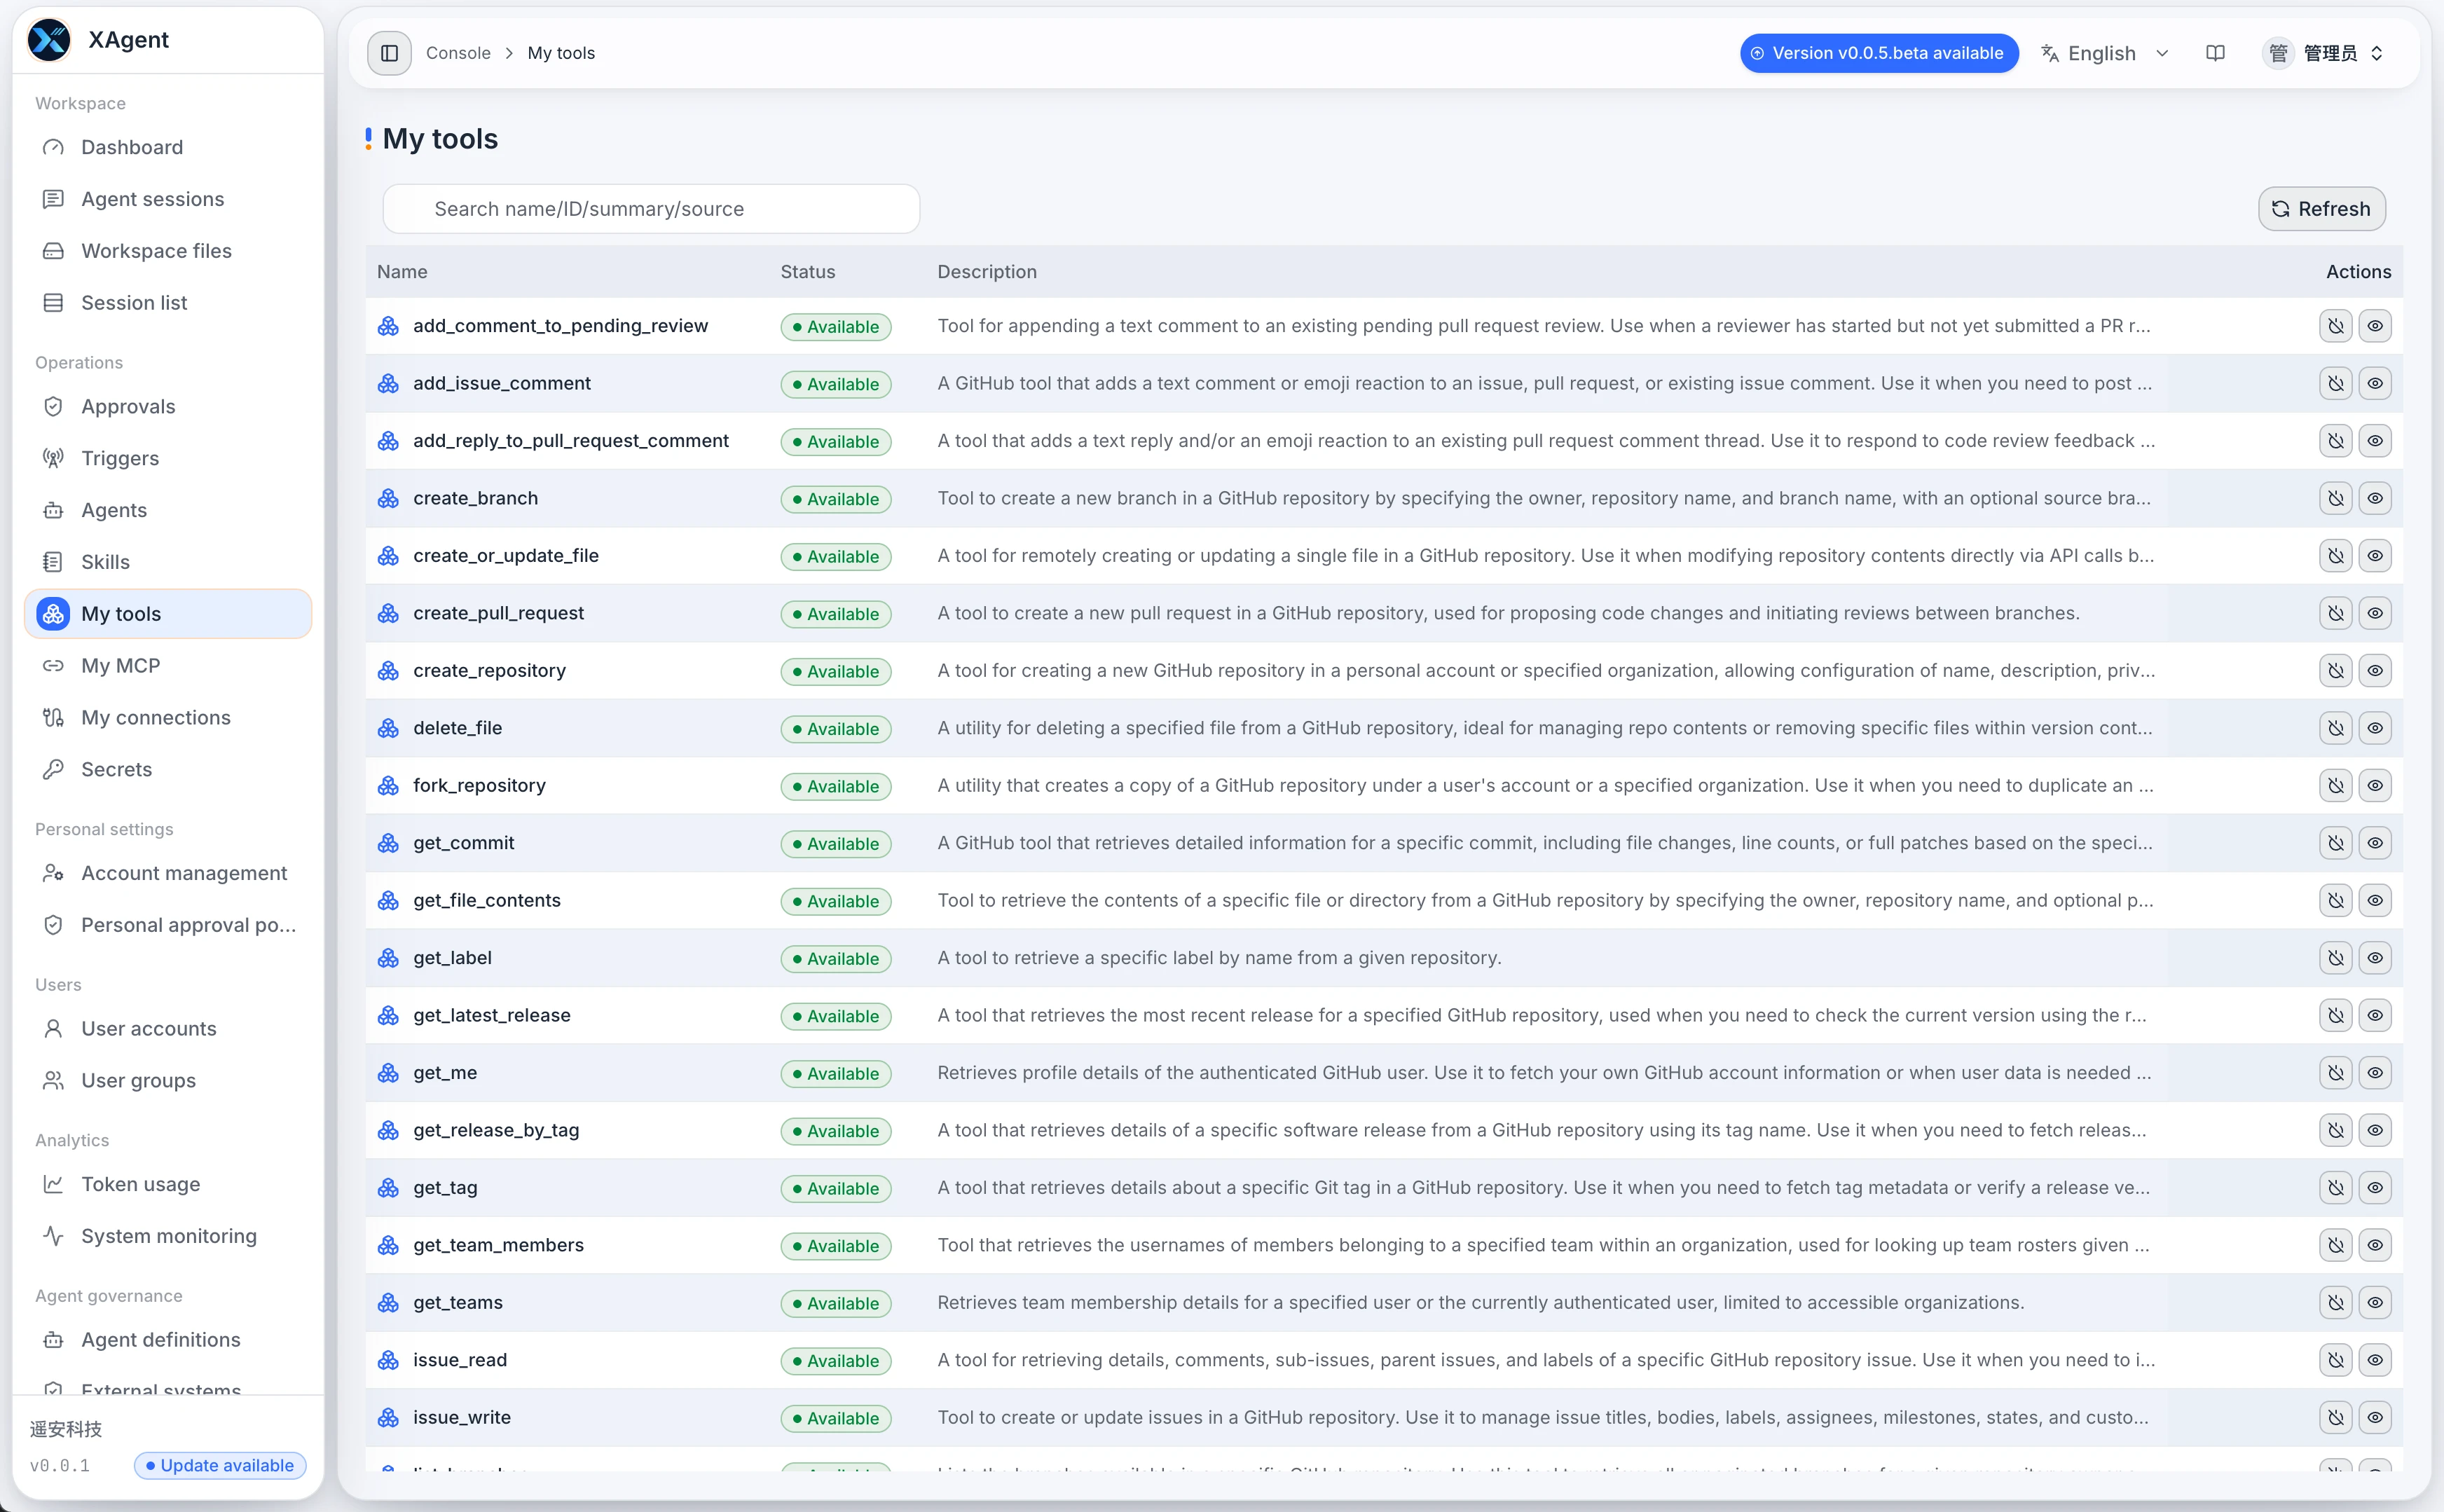Image resolution: width=2444 pixels, height=1512 pixels.
Task: Open the Agents page in sidebar
Action: coord(168,510)
